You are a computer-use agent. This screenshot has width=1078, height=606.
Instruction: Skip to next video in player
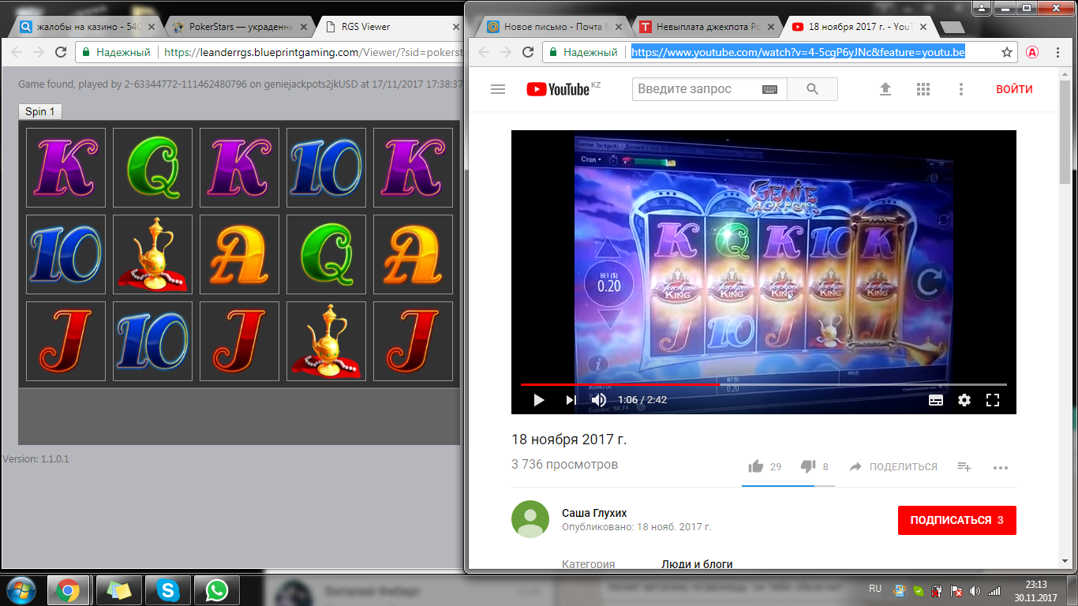tap(571, 400)
